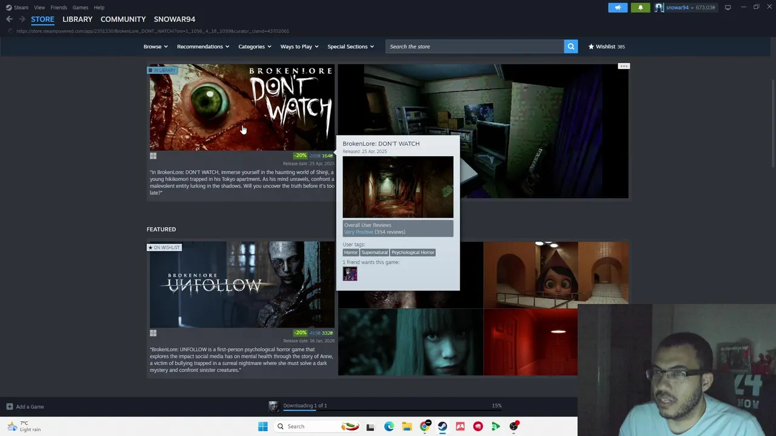Switch to Big Picture mode monitor icon
Screen dimensions: 776x436
click(x=727, y=7)
